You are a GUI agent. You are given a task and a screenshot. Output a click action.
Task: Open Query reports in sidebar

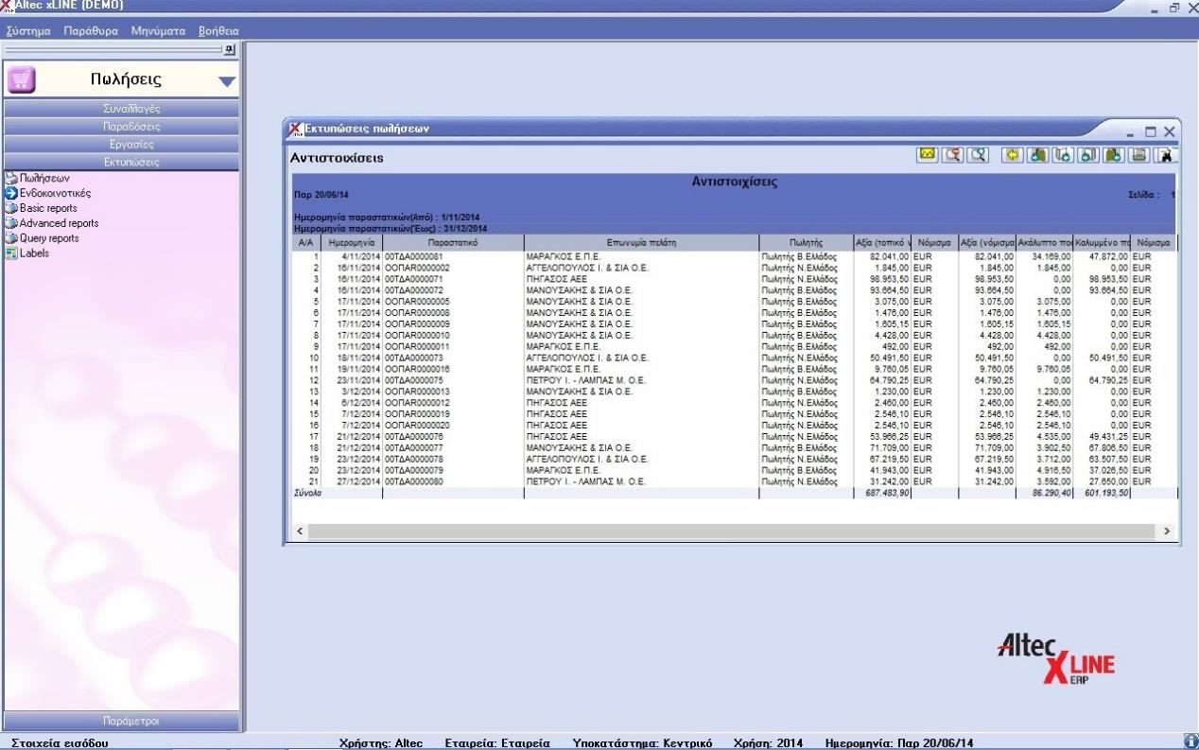pyautogui.click(x=42, y=238)
